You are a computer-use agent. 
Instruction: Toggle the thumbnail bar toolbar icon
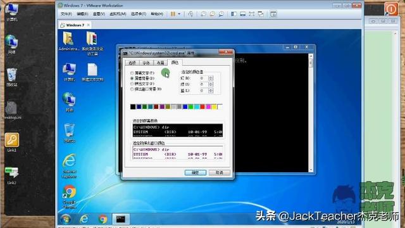tap(243, 14)
